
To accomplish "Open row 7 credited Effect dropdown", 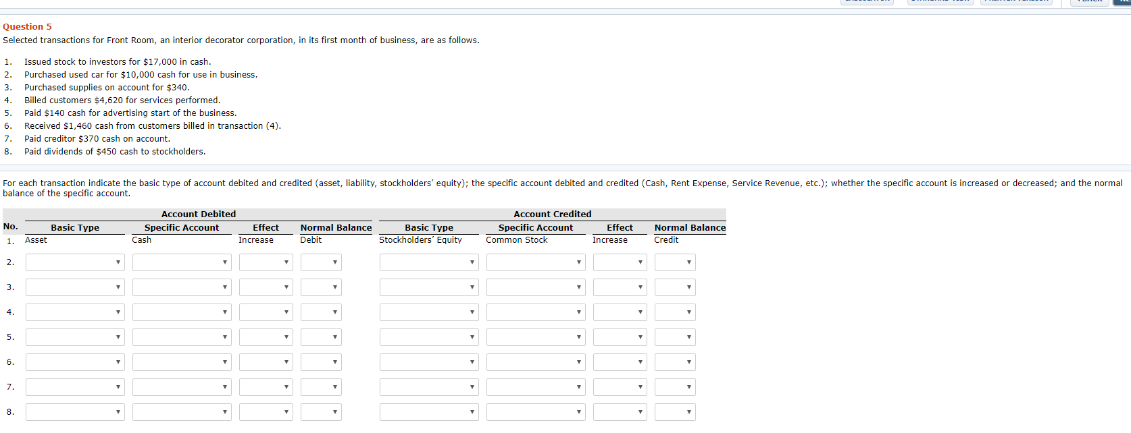I will coord(620,387).
